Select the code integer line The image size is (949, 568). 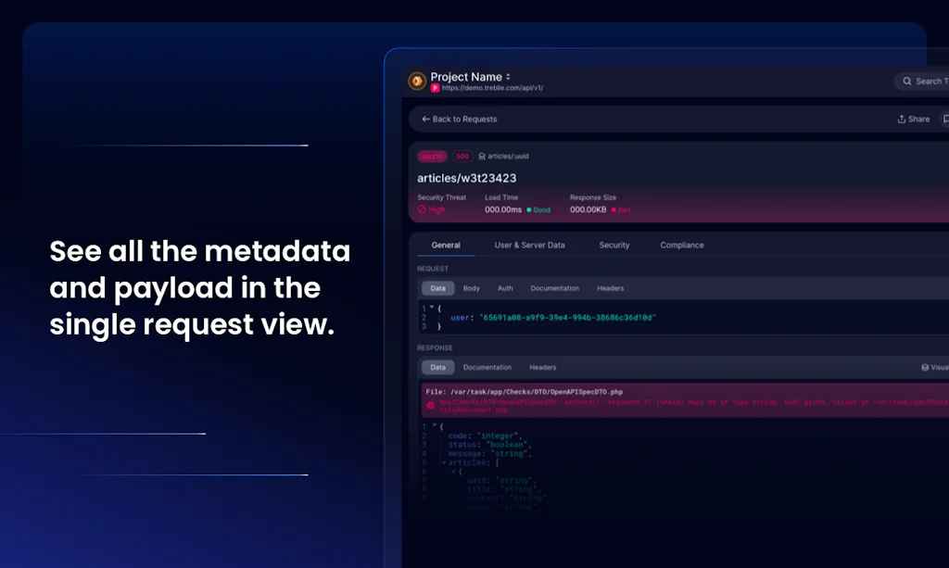486,435
